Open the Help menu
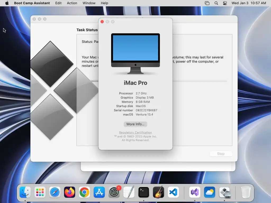This screenshot has width=271, height=203. point(104,3)
